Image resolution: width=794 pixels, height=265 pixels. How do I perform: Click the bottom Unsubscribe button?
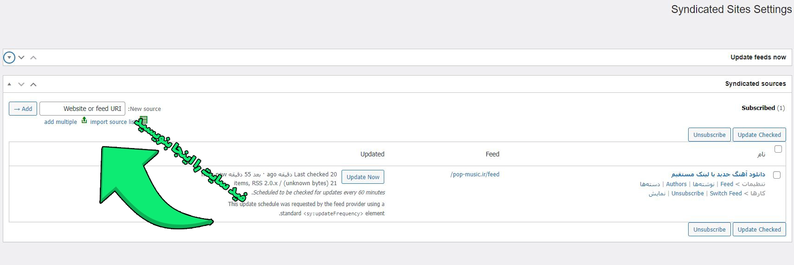[x=709, y=229]
